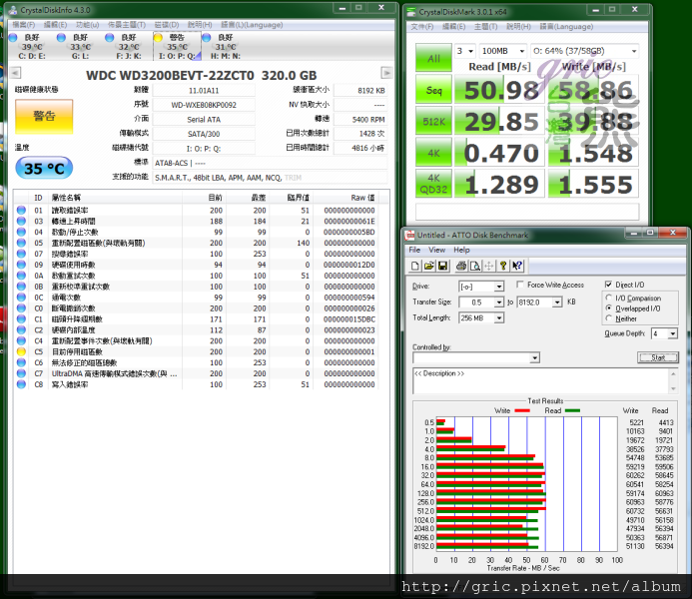The height and width of the screenshot is (599, 692).
Task: Click CrystalDiskInfo title bar app icon
Action: click(13, 10)
